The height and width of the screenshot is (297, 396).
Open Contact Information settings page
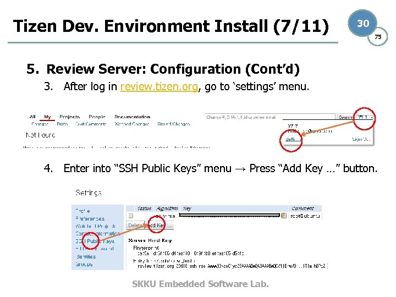point(97,234)
